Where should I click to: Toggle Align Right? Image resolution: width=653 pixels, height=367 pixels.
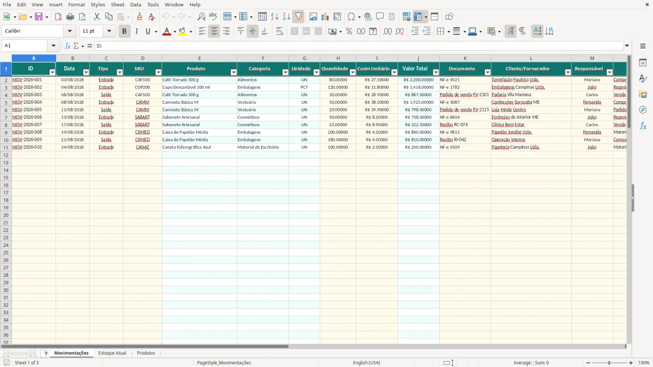tap(226, 32)
